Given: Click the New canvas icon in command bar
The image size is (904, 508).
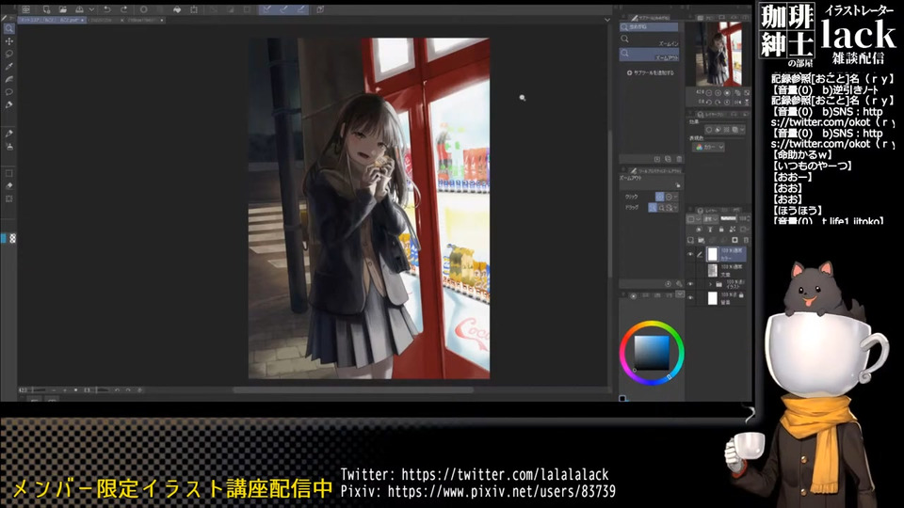Looking at the screenshot, I should pyautogui.click(x=46, y=9).
